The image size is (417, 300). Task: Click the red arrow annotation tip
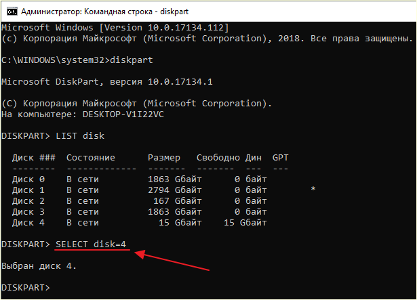136,253
